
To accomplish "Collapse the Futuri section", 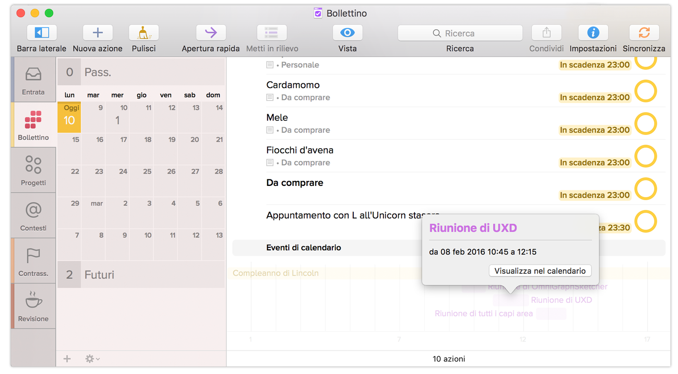I will click(x=98, y=275).
